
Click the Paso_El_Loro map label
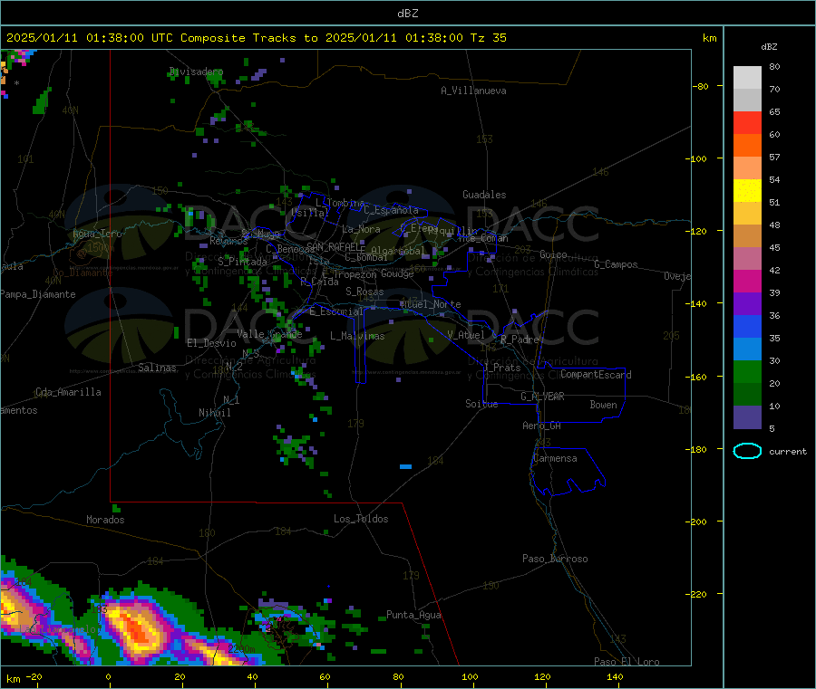coord(627,662)
